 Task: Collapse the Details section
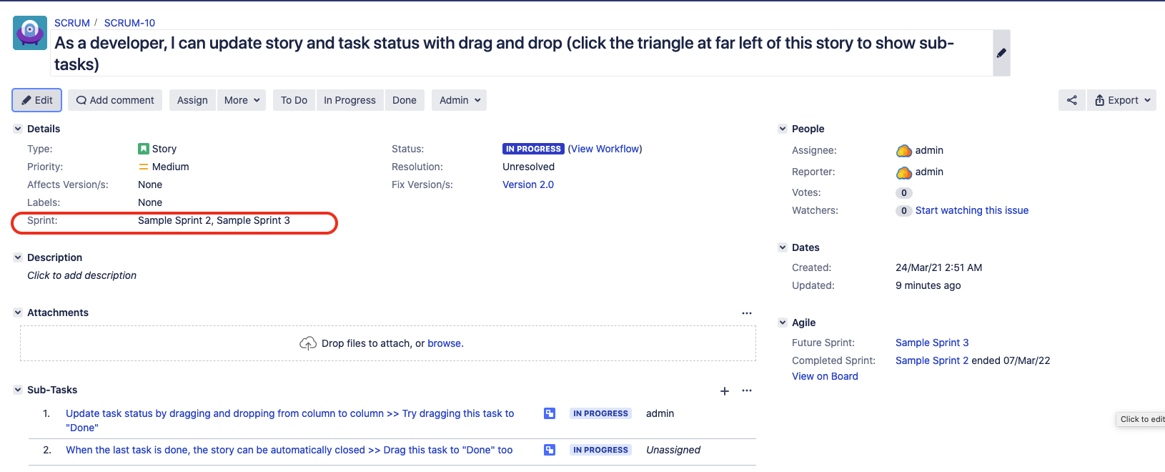[x=18, y=129]
